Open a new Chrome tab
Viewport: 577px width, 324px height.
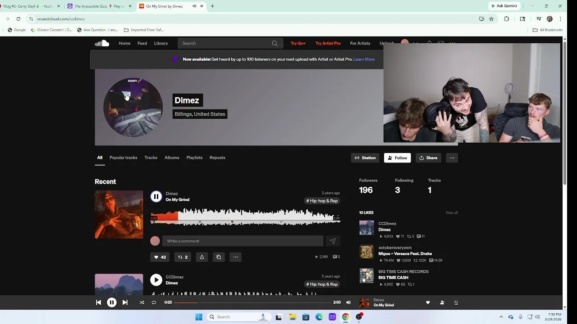pyautogui.click(x=212, y=6)
